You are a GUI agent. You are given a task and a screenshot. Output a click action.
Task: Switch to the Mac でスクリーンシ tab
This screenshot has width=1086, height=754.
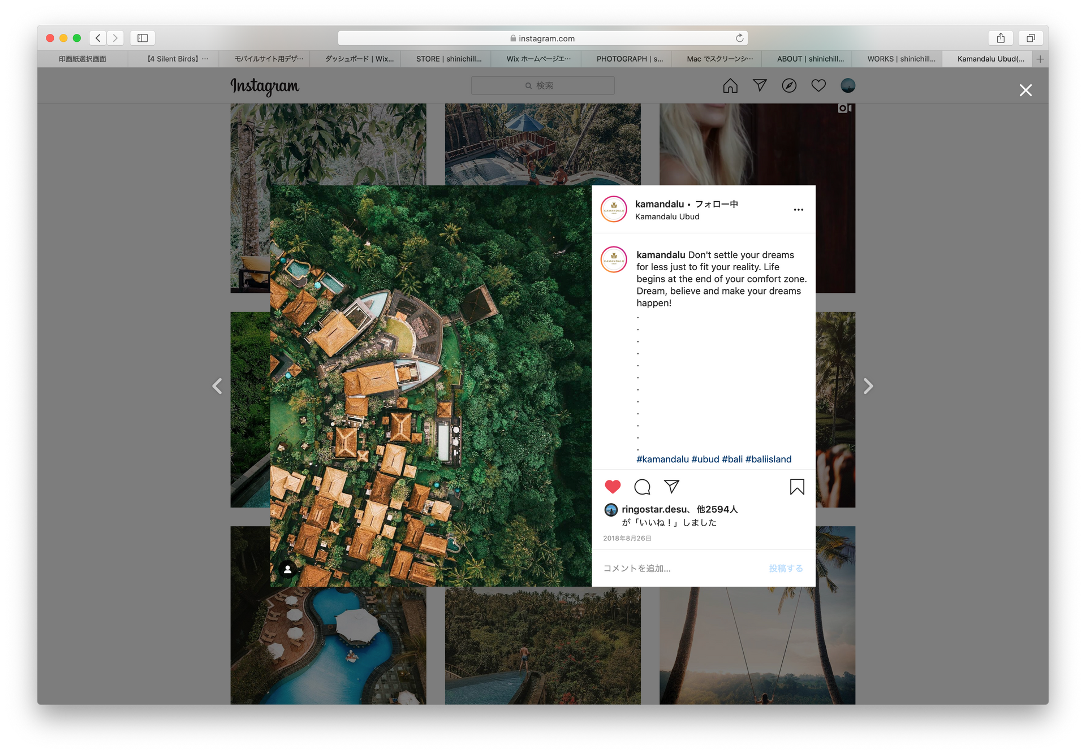717,59
